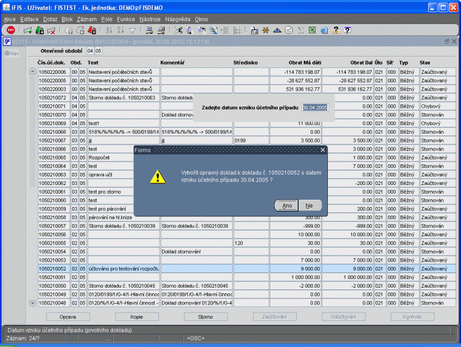Click the red EXIT toolbar icon
The width and height of the screenshot is (461, 347).
coord(11,30)
